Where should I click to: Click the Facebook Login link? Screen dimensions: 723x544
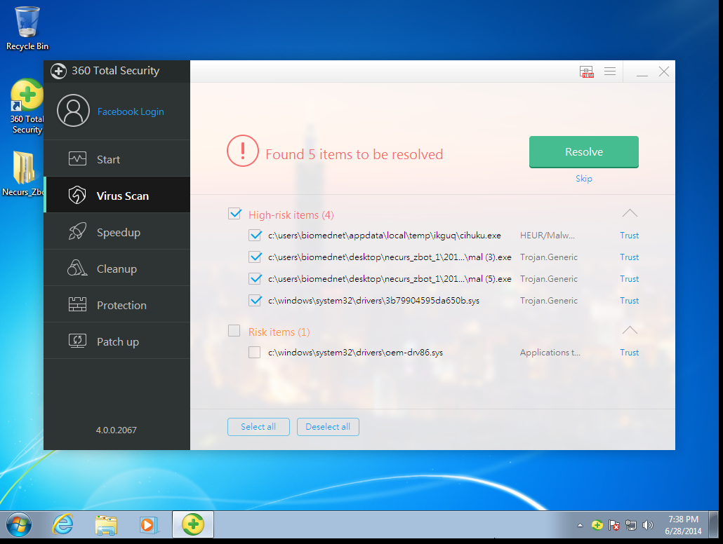coord(131,112)
